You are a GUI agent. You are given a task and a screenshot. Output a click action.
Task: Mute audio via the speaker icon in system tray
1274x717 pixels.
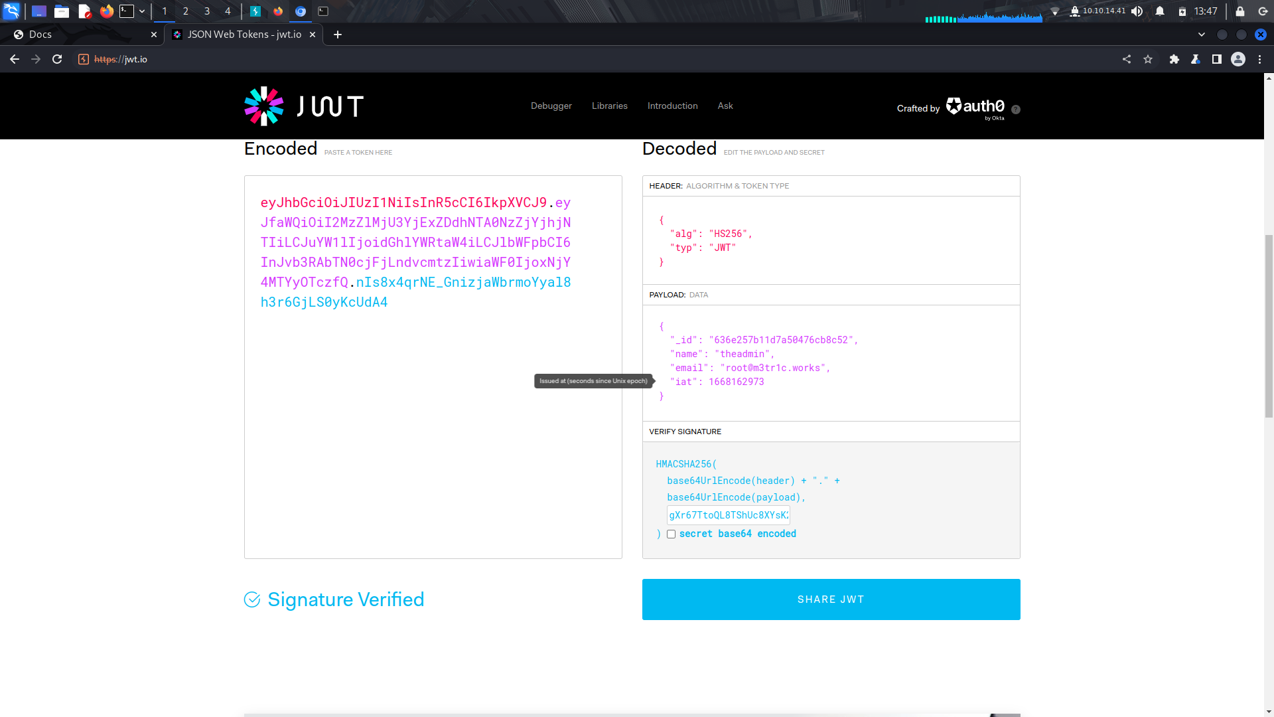[x=1137, y=11]
